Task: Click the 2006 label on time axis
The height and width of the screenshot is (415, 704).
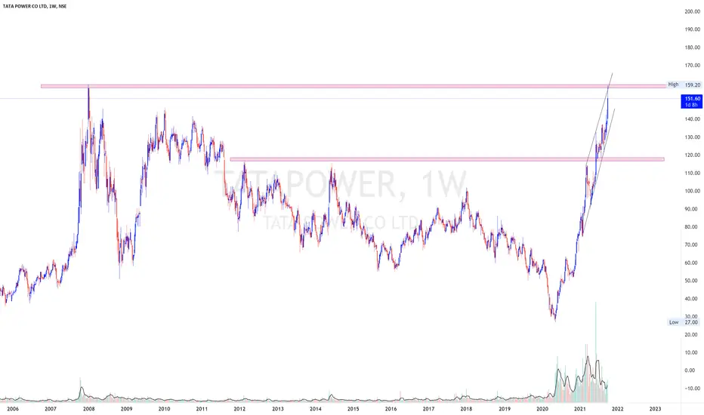Action: point(13,409)
